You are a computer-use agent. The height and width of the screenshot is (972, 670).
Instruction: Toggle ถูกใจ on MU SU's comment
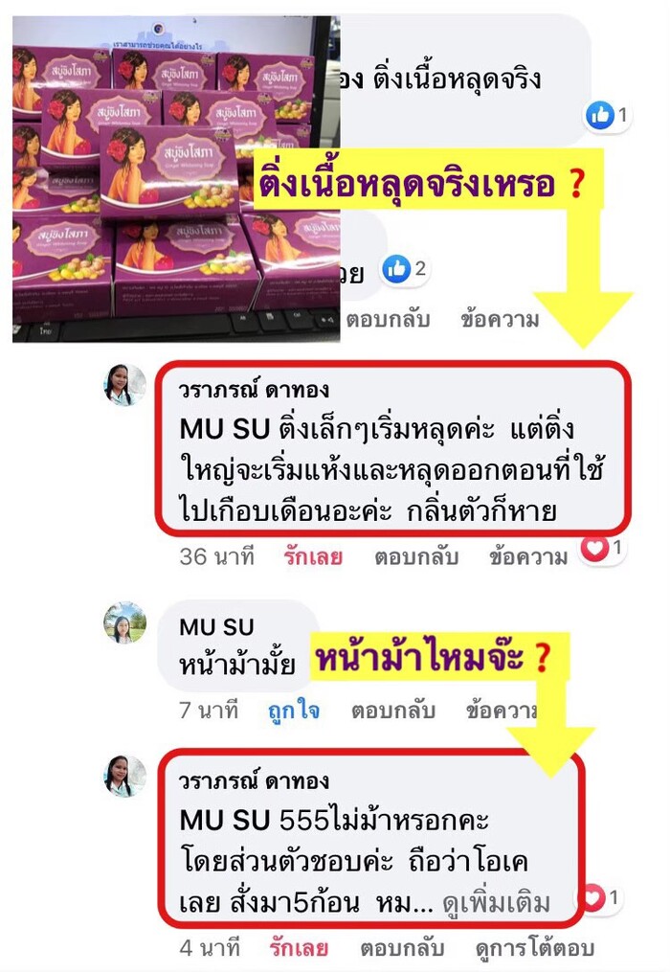[295, 710]
